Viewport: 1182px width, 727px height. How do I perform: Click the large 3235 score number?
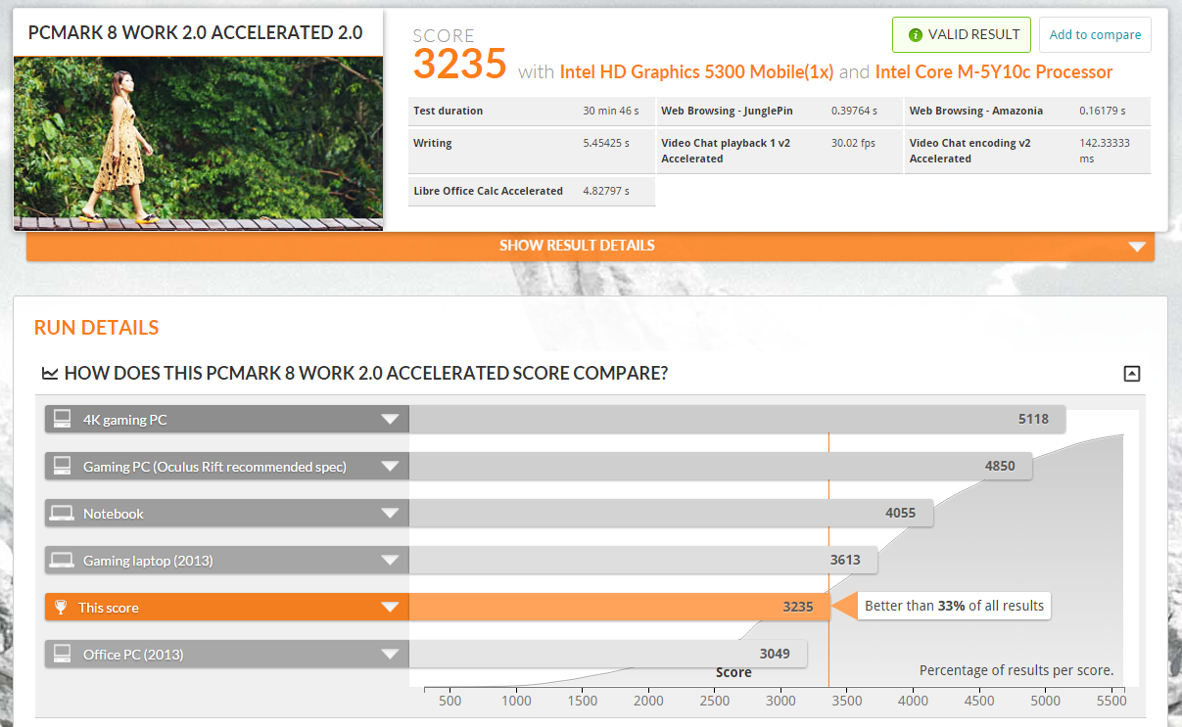coord(459,64)
